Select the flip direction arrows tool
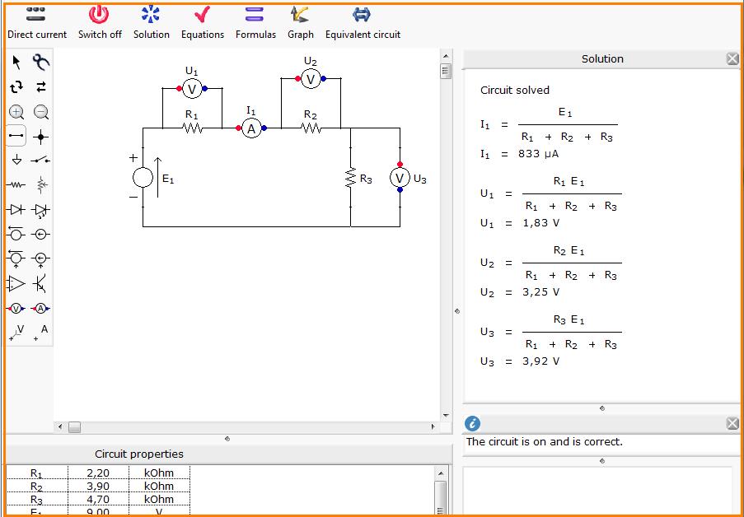Image resolution: width=744 pixels, height=517 pixels. tap(41, 87)
